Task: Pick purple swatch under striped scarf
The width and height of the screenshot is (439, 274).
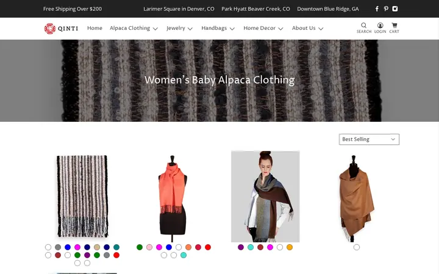Action: [x=87, y=255]
